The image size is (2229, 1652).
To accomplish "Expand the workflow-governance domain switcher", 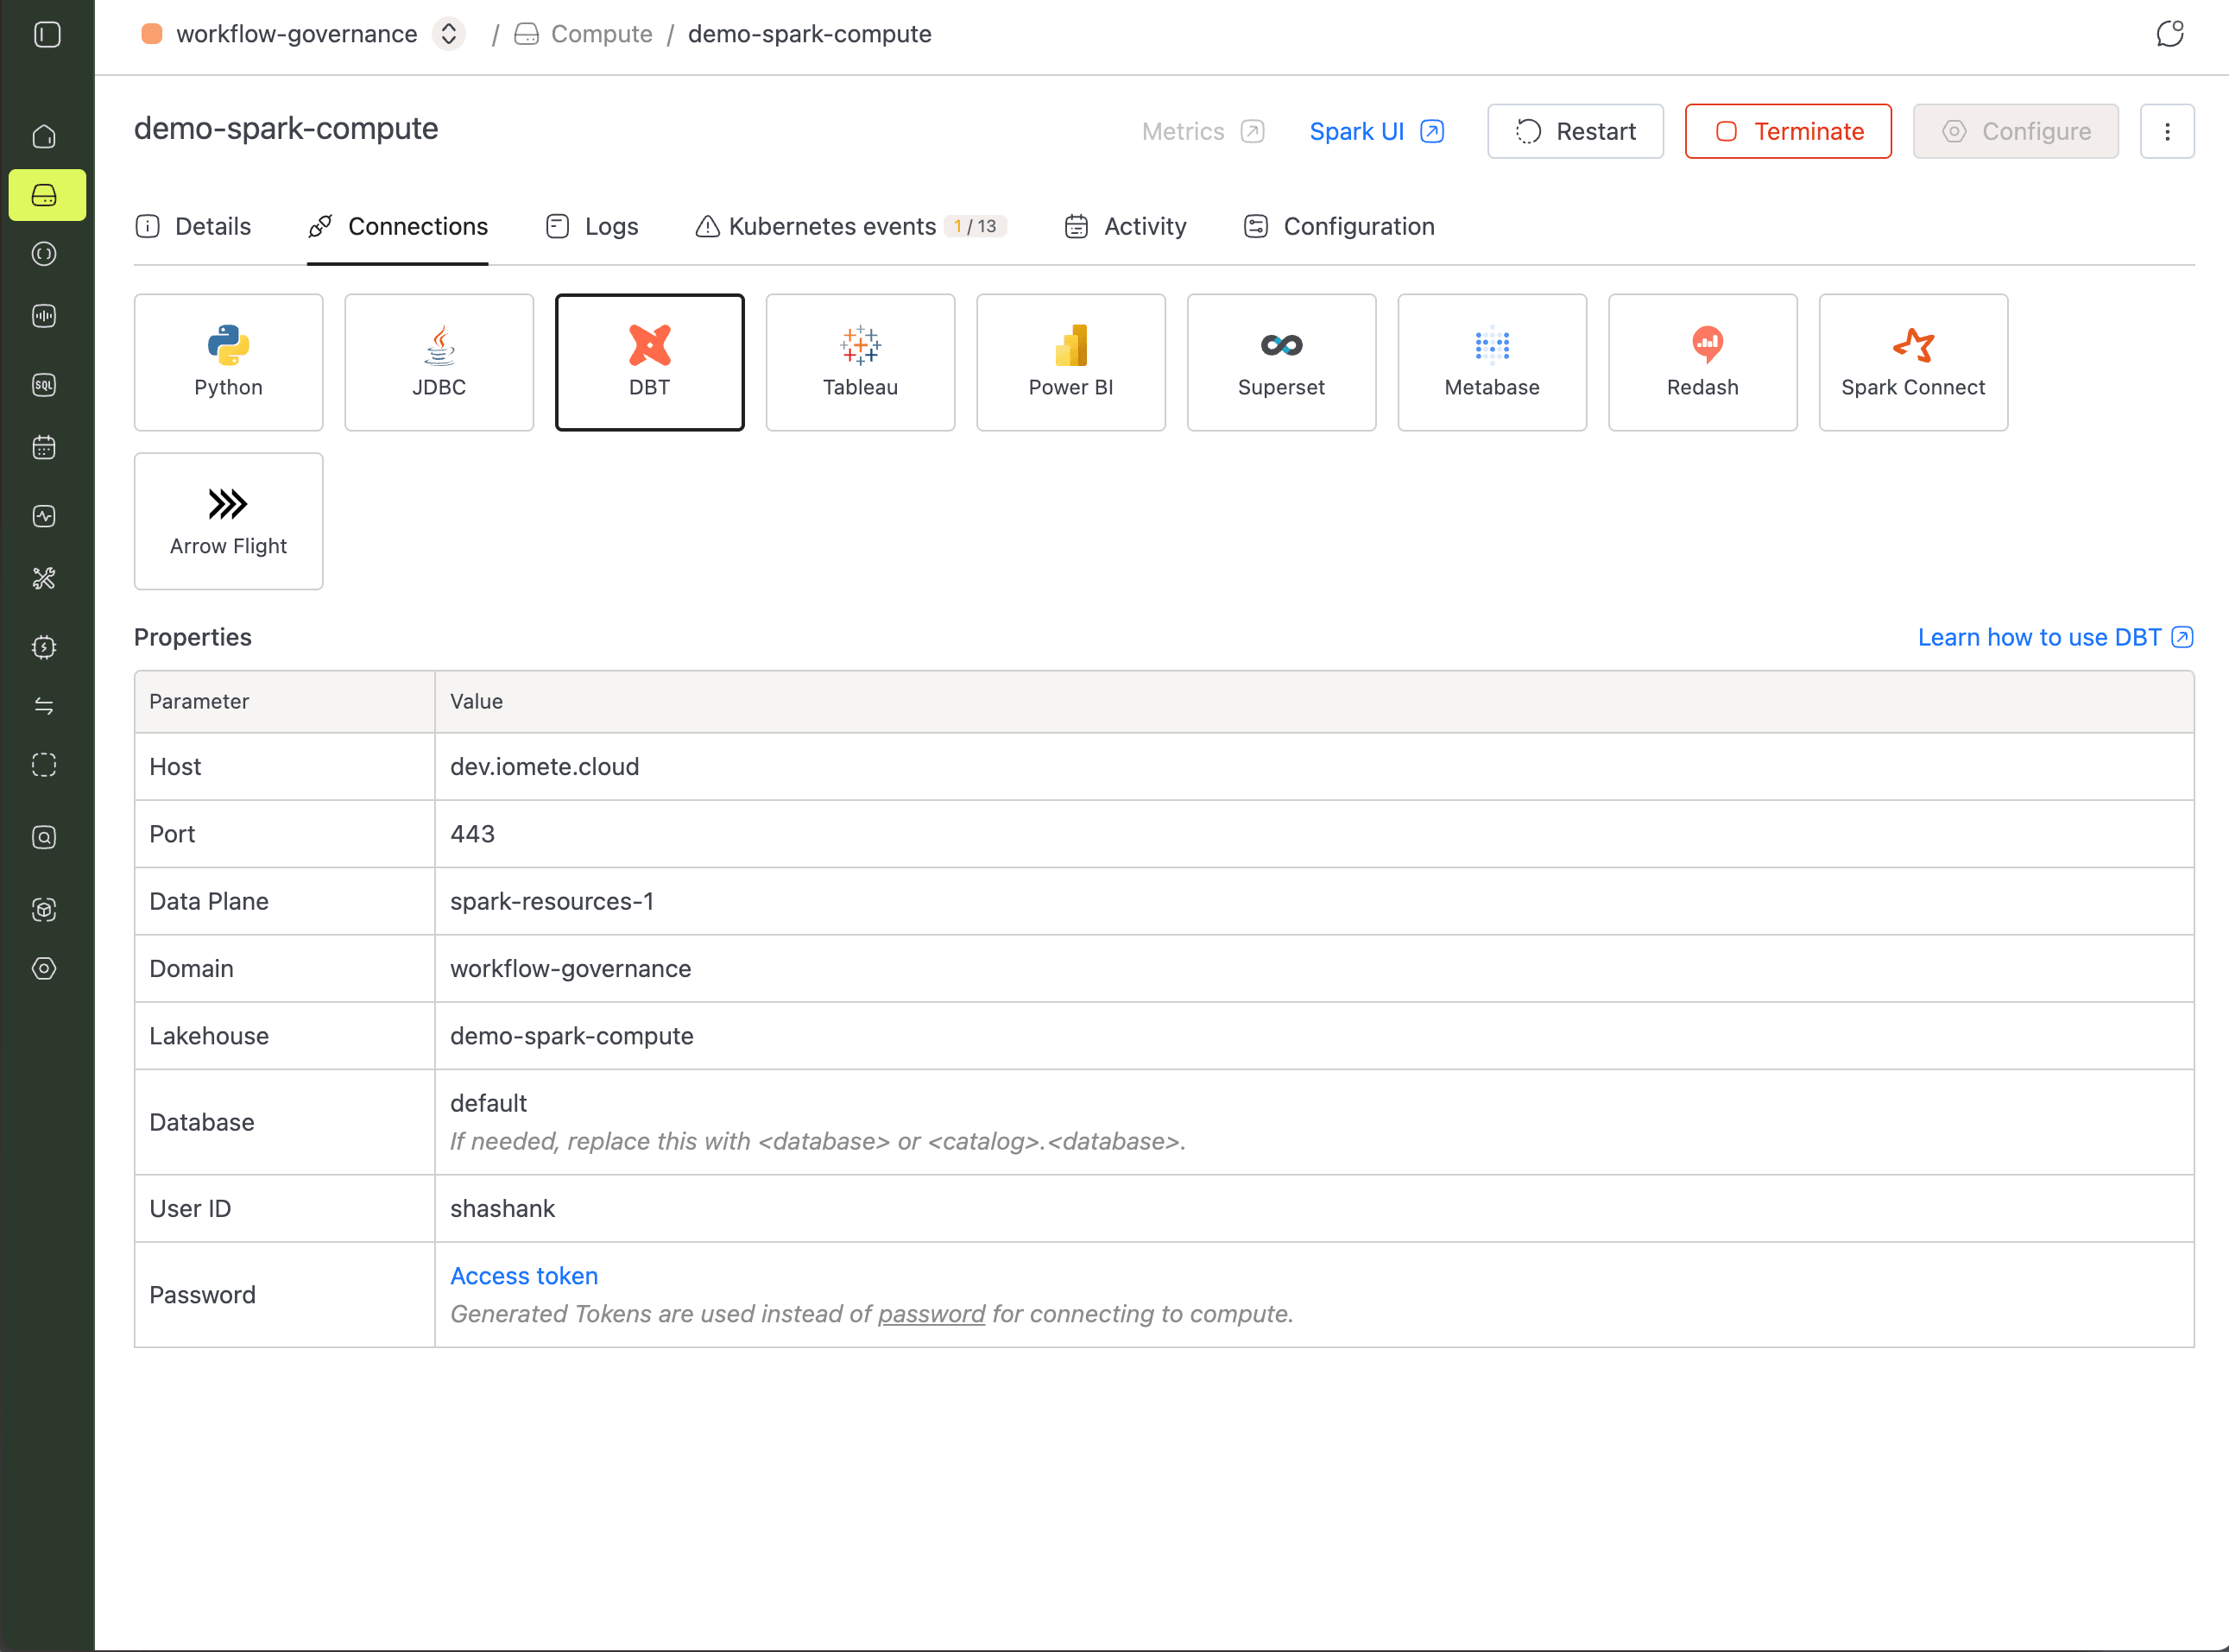I will tap(449, 34).
